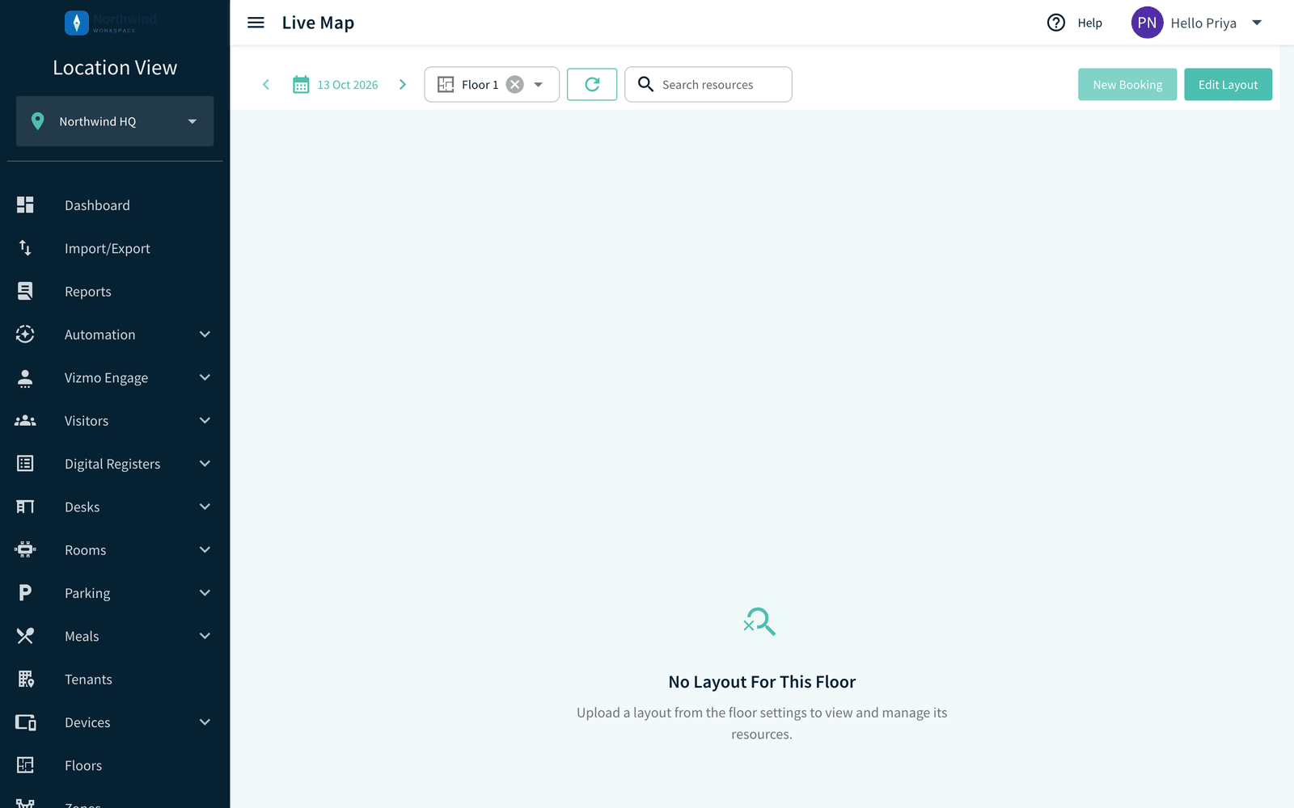Click the Devices icon
Image resolution: width=1294 pixels, height=808 pixels.
[x=25, y=722]
